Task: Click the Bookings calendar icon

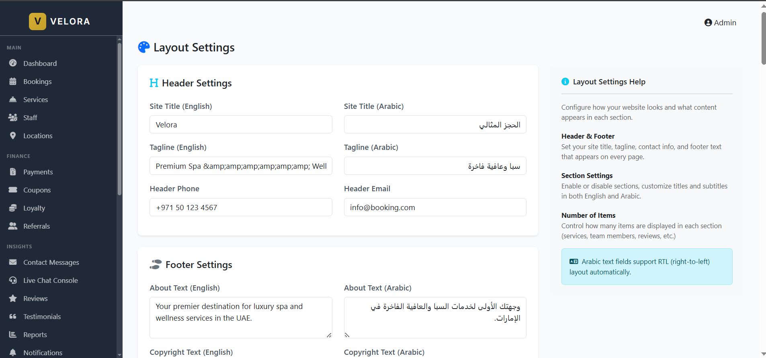Action: click(x=13, y=82)
